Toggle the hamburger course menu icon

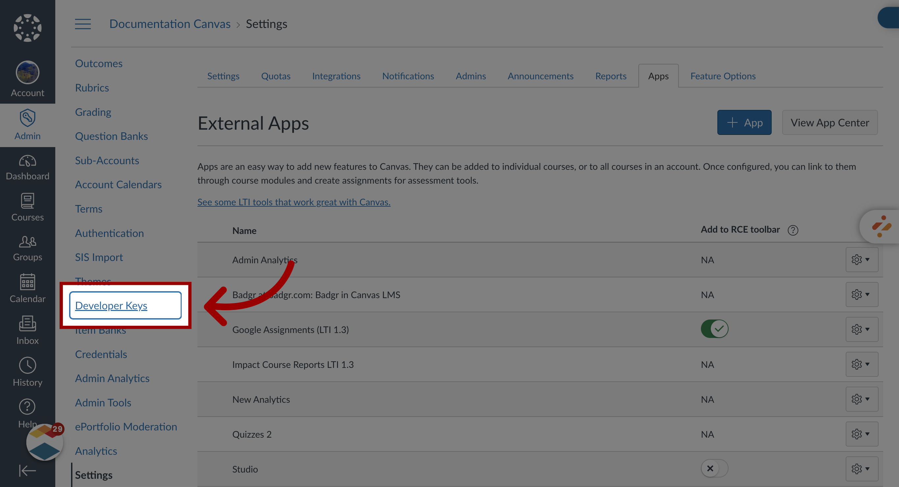83,24
